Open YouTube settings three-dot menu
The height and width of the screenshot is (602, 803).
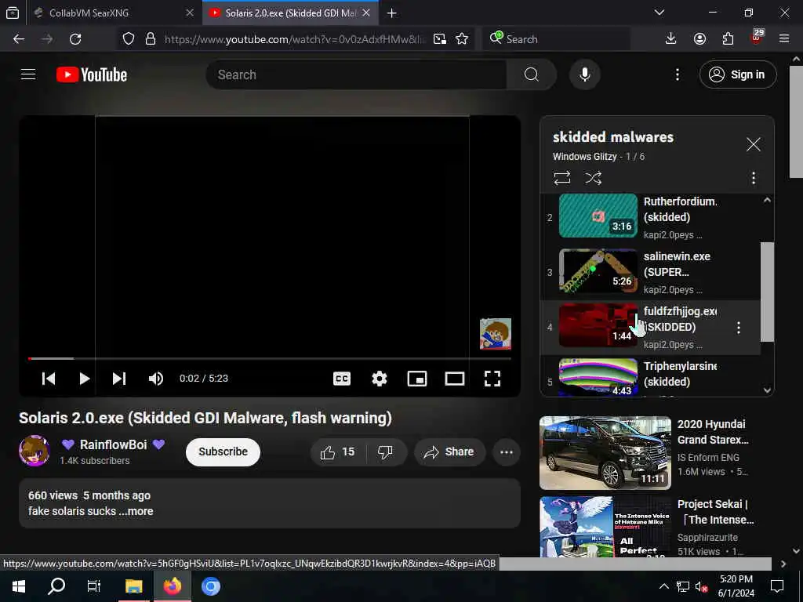click(x=677, y=74)
